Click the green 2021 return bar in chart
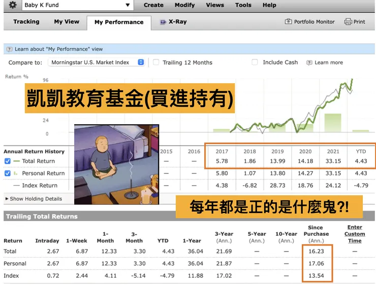Image resolution: width=376 pixels, height=287 pixels. (333, 123)
